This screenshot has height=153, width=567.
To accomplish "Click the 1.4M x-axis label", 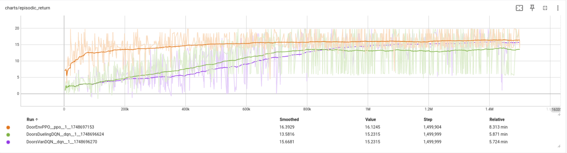I will point(489,109).
